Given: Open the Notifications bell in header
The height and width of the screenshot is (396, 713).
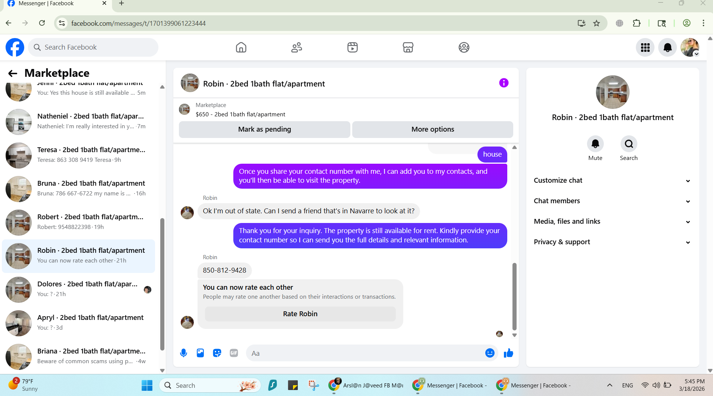Looking at the screenshot, I should 668,47.
